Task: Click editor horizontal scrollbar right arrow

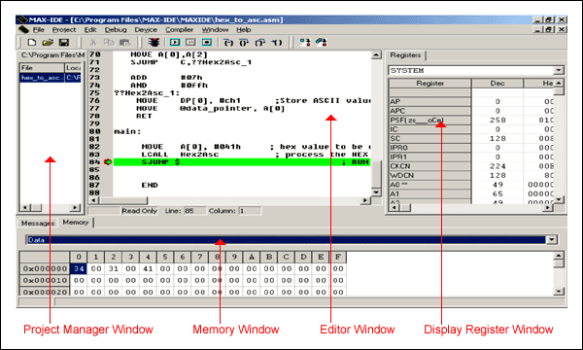Action: click(x=365, y=200)
